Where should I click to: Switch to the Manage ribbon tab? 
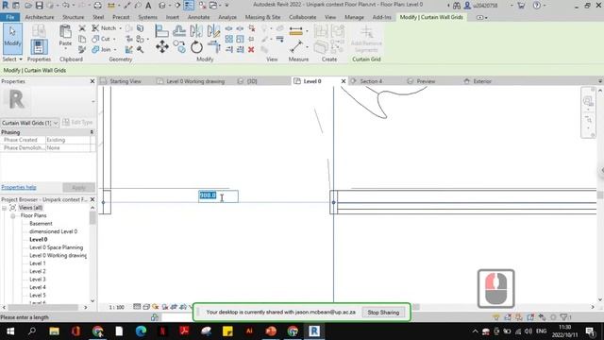click(x=354, y=17)
